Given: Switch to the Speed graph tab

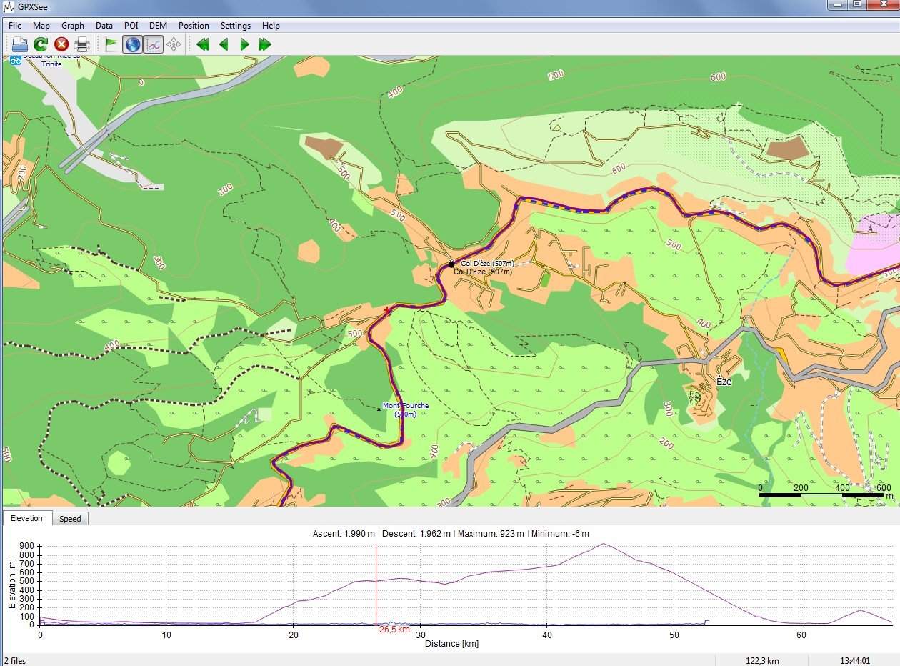Looking at the screenshot, I should pos(70,519).
